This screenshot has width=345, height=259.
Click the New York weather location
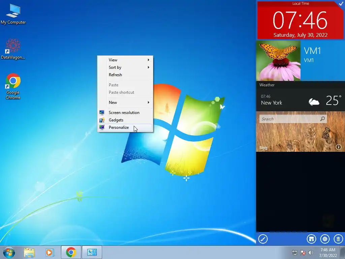[x=272, y=103]
